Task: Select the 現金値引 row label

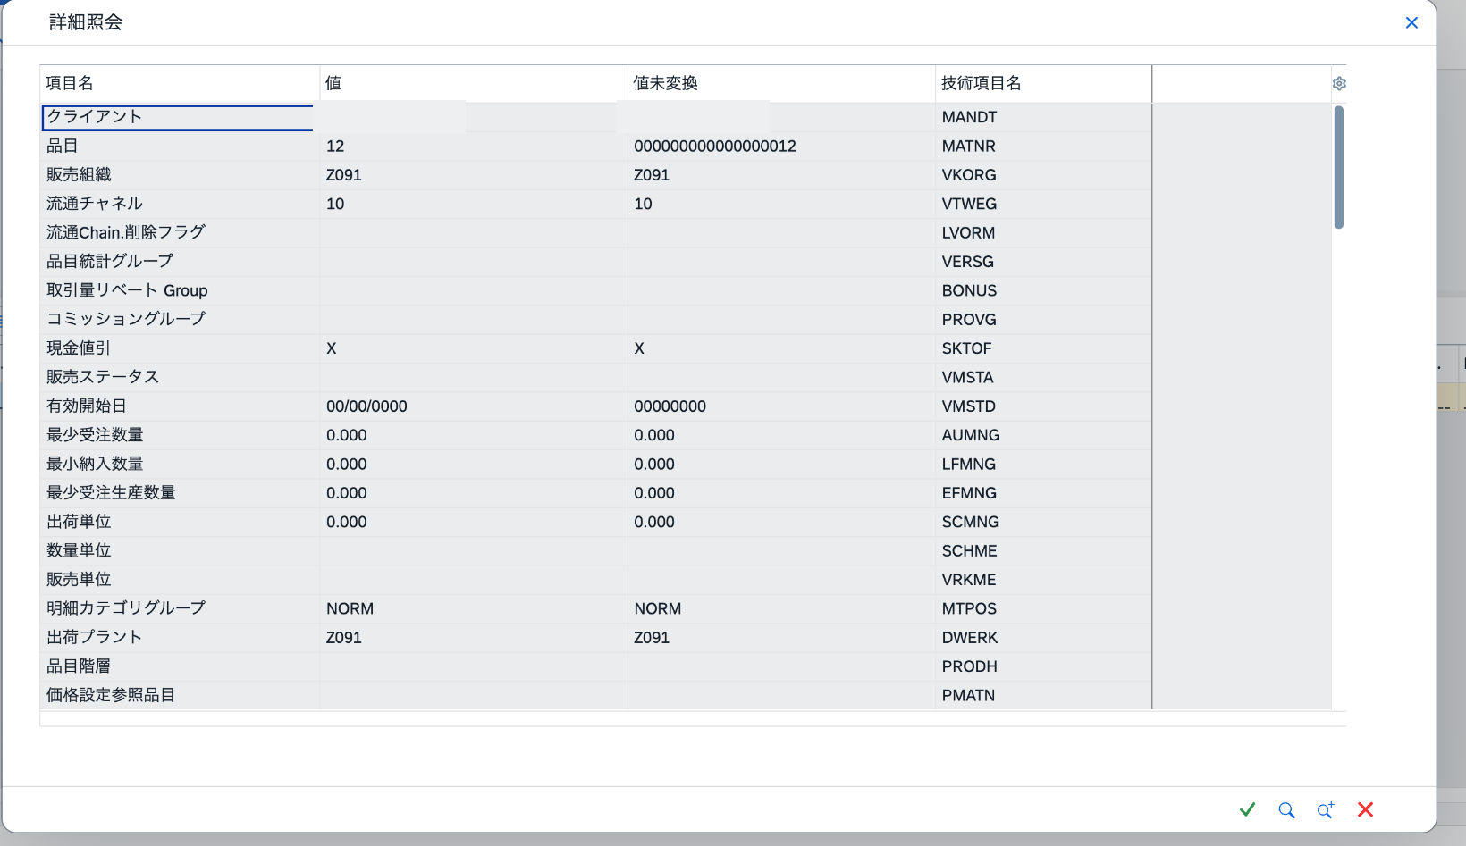Action: tap(79, 348)
